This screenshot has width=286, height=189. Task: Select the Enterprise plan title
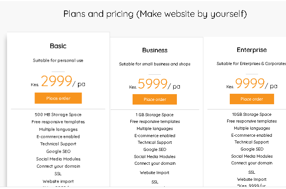[x=252, y=50]
